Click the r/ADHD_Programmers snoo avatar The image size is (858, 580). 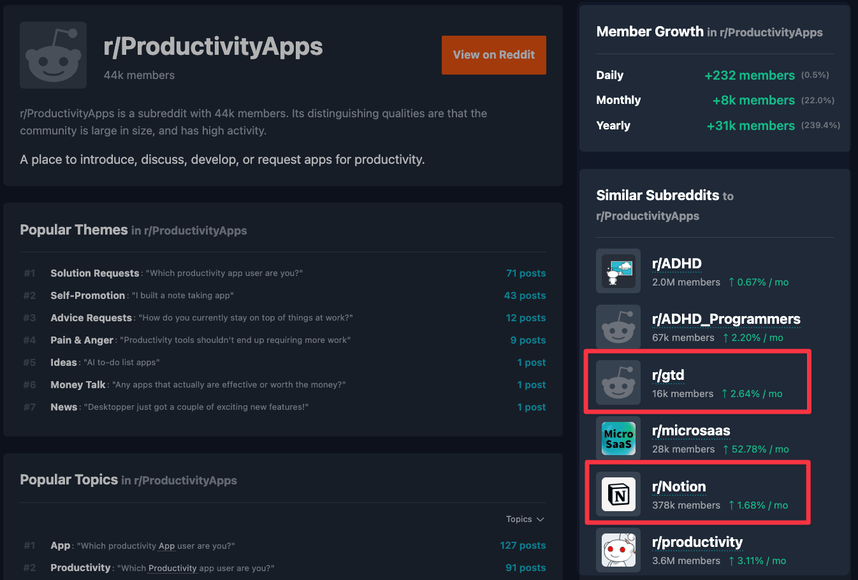(x=618, y=327)
